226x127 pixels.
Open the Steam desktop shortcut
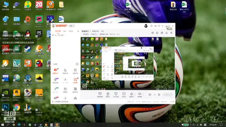[28, 50]
